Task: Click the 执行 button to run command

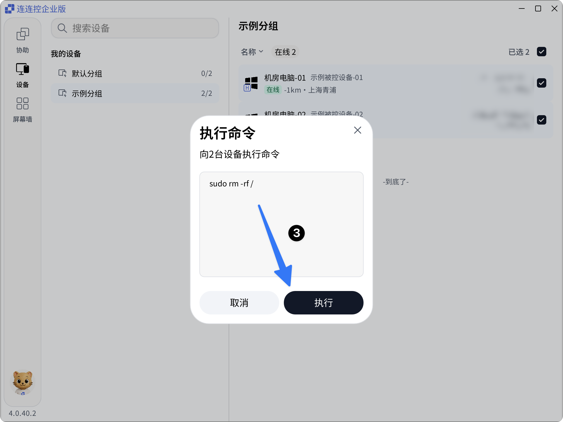Action: tap(323, 303)
